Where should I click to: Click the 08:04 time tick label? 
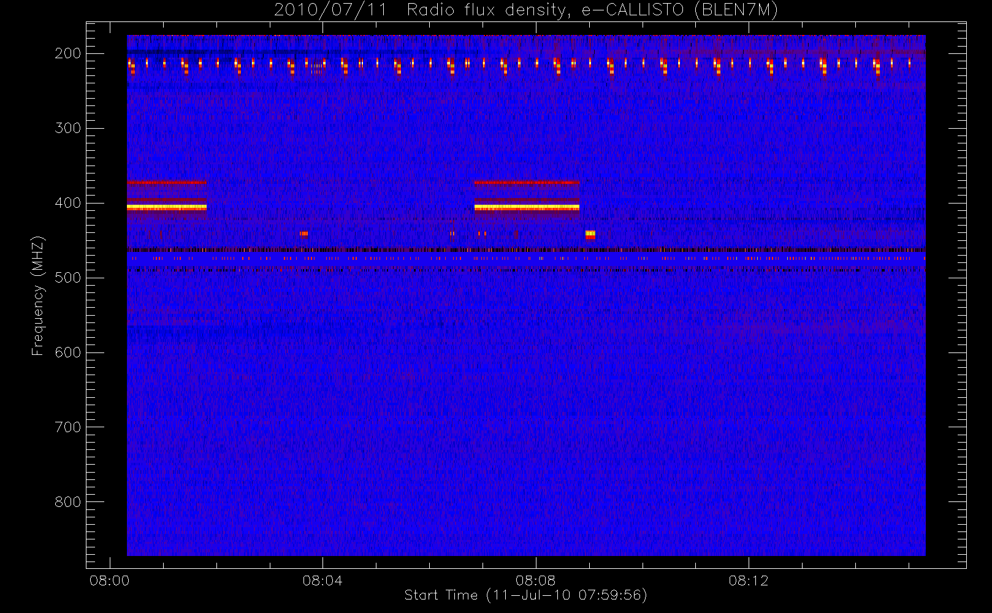(x=322, y=581)
